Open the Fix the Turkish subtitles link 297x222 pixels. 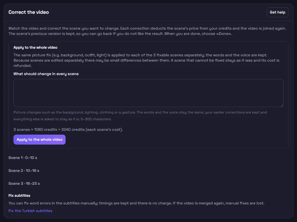pos(30,211)
